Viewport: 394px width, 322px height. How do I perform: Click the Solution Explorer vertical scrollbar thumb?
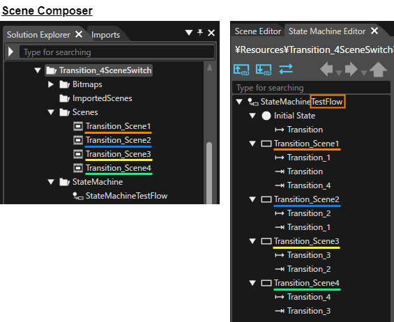click(x=209, y=173)
